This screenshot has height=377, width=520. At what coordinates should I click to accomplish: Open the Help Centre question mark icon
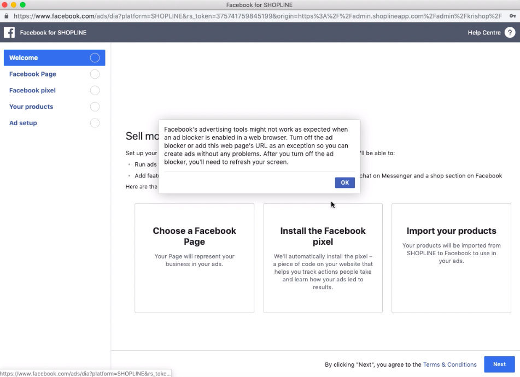click(x=510, y=32)
